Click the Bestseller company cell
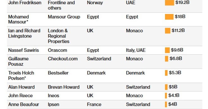The image size is (208, 109). [x=58, y=73]
